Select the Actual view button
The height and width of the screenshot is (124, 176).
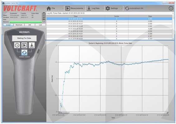click(x=8, y=25)
